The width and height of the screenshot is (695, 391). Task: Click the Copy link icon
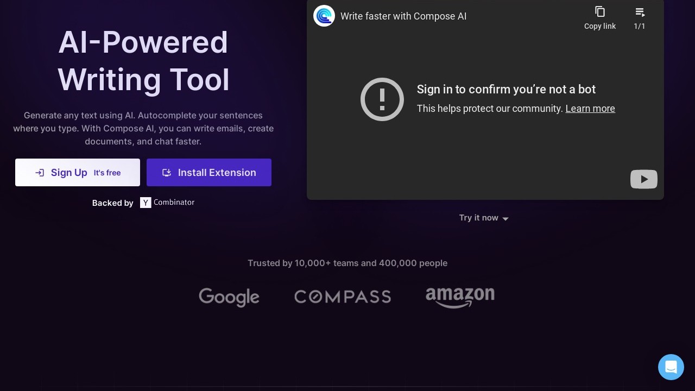[599, 12]
